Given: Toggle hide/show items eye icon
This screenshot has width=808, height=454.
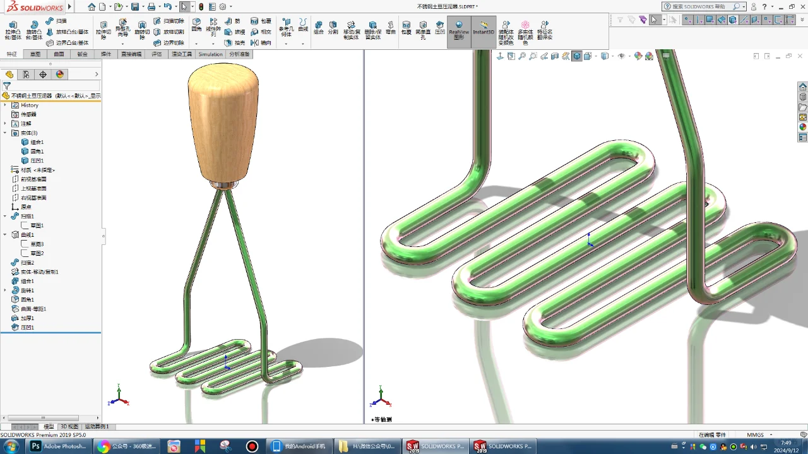Looking at the screenshot, I should [x=621, y=56].
